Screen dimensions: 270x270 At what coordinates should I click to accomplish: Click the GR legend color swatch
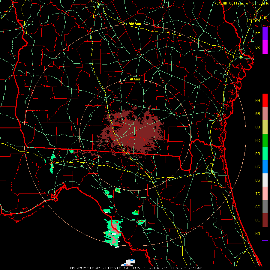(265, 113)
